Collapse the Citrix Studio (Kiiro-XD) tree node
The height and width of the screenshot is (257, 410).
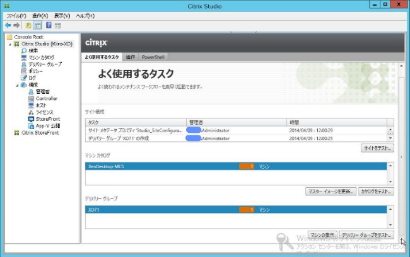(x=10, y=44)
